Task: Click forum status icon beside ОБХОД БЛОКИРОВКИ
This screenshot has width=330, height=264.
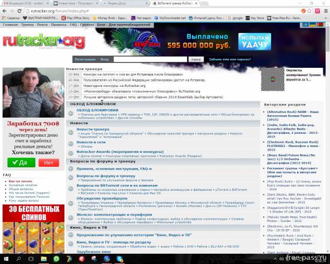Action: pos(71,113)
